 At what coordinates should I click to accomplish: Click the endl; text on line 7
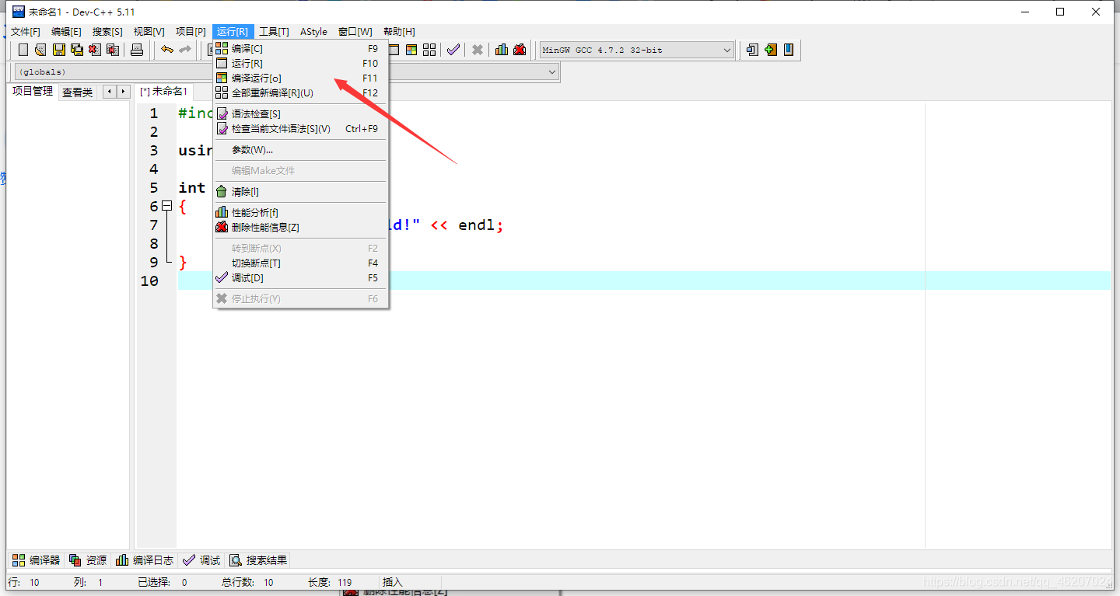tap(481, 225)
